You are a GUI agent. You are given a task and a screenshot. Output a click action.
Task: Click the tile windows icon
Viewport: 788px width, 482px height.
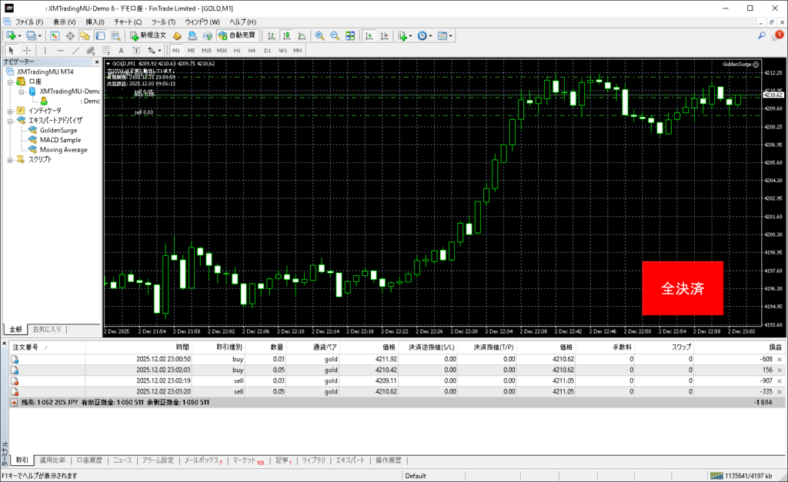click(x=350, y=35)
